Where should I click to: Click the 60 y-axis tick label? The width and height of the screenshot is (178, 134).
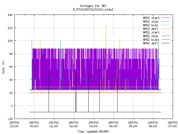pos(11,67)
